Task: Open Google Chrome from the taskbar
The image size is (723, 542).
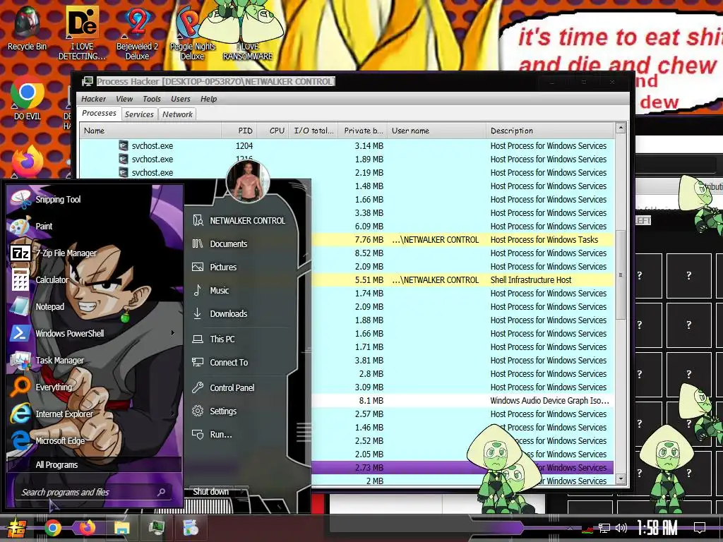Action: (x=52, y=528)
